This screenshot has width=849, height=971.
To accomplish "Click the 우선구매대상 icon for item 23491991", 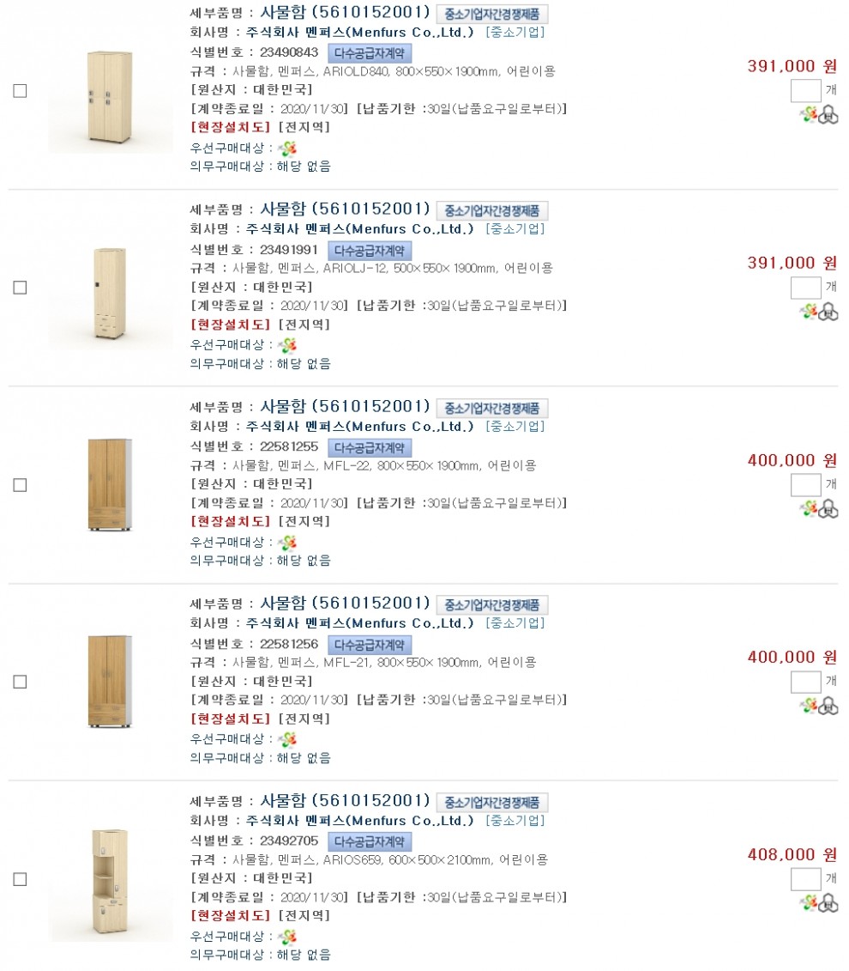I will tap(287, 345).
